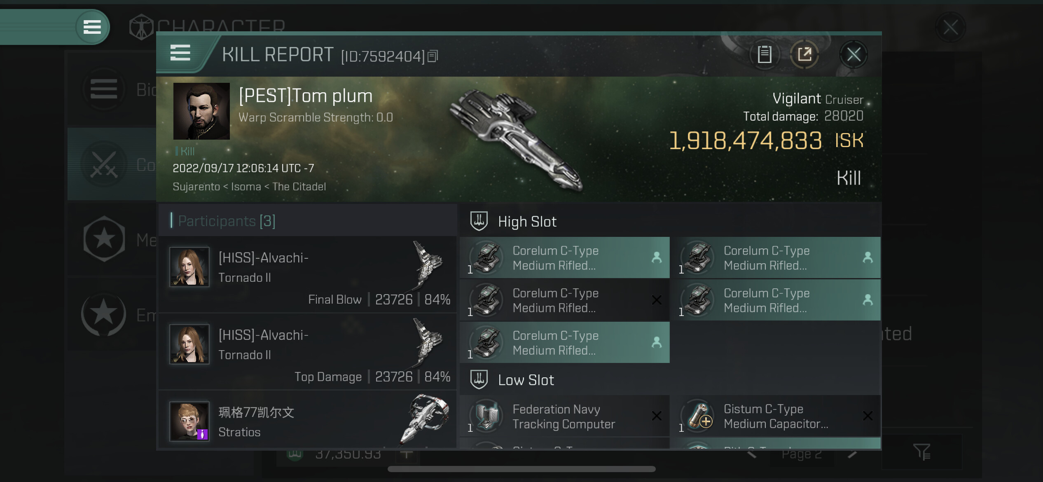Open final blow participant -Alvachi- entry
The width and height of the screenshot is (1043, 482).
click(x=307, y=274)
